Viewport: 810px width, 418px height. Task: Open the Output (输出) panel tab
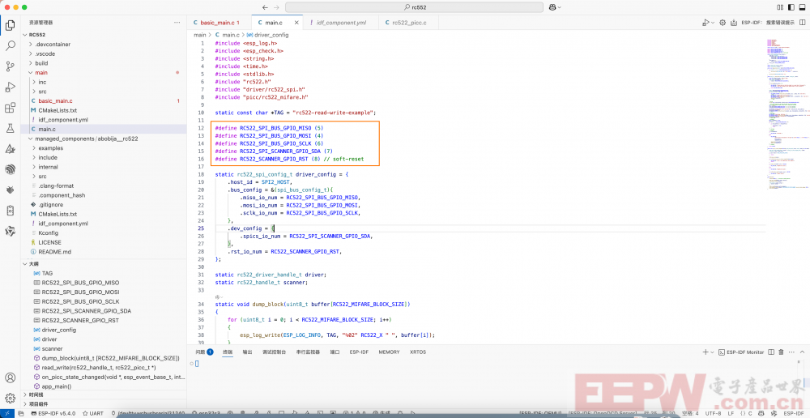pos(247,352)
